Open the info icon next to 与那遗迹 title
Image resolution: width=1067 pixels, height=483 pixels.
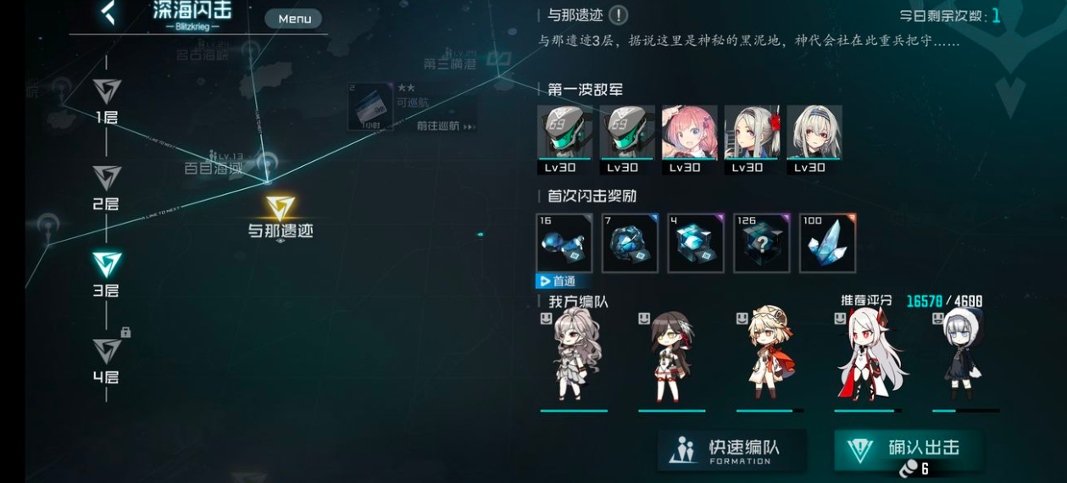(x=619, y=15)
